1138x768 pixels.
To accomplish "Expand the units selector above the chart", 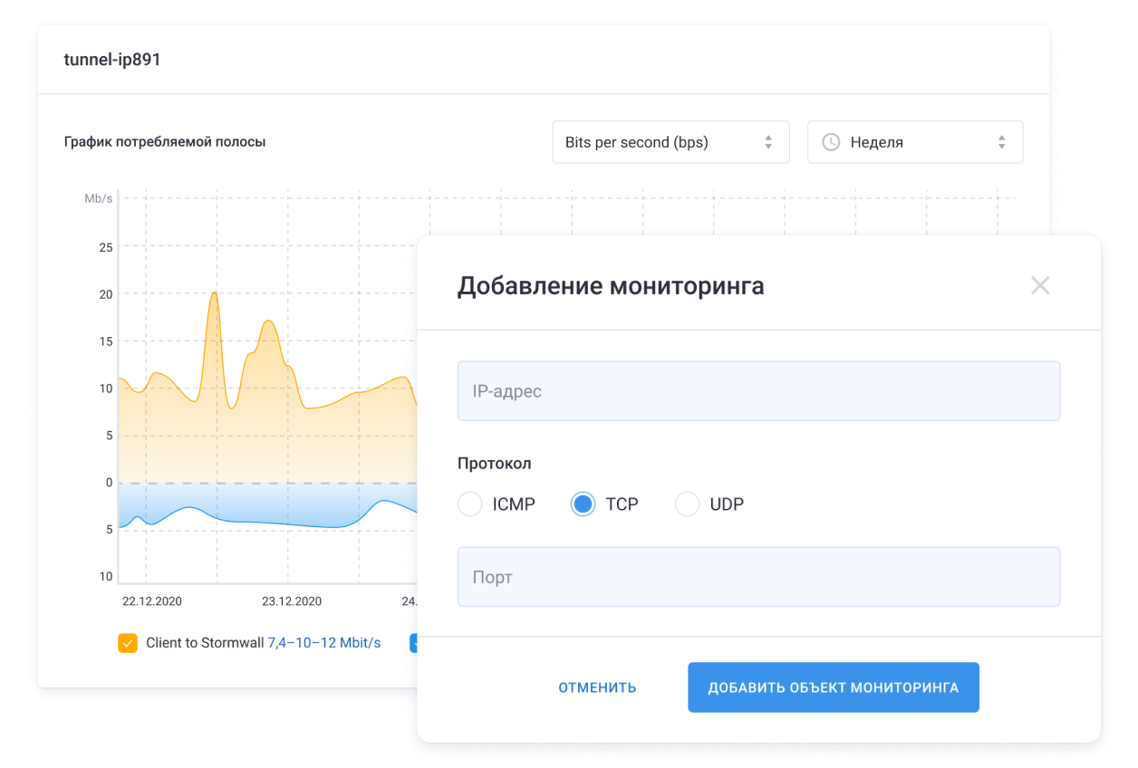I will (670, 141).
